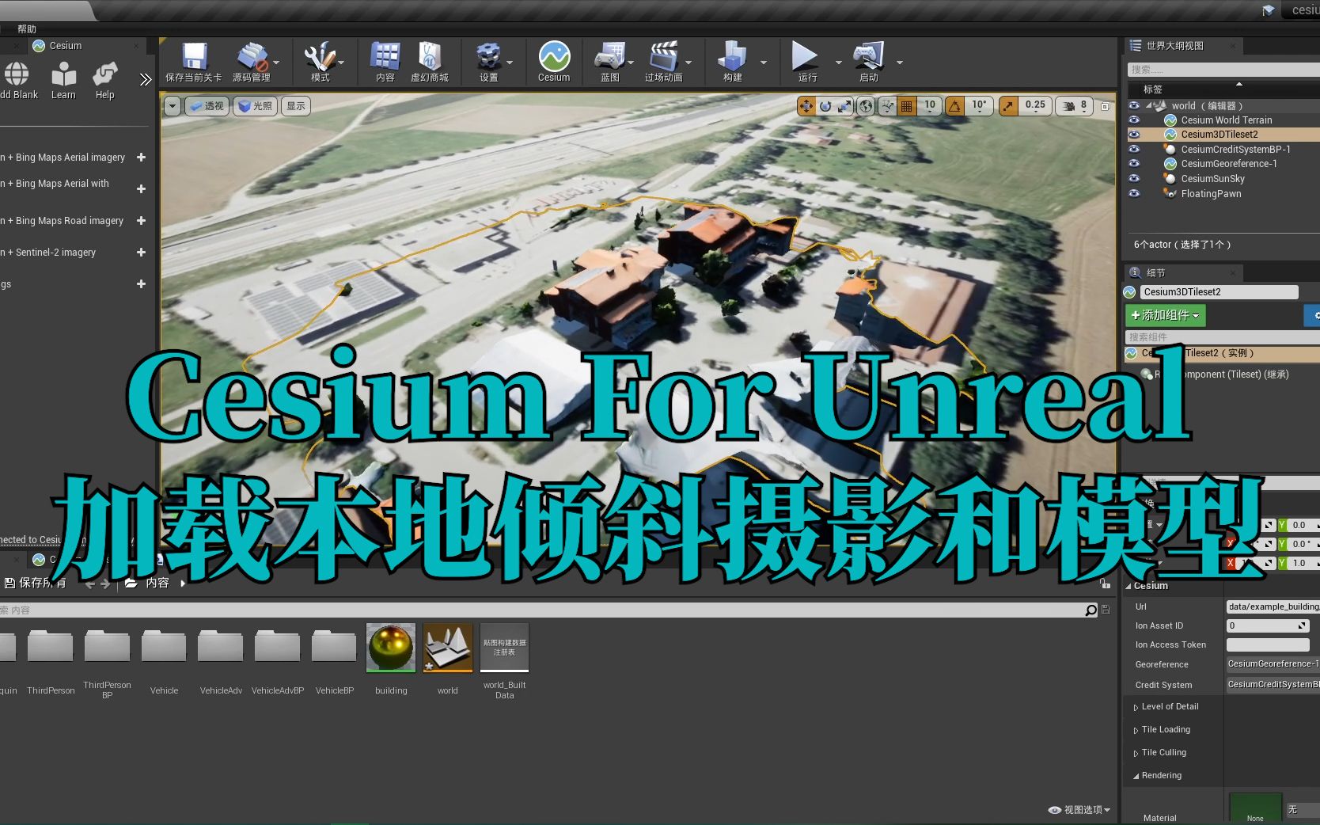Open the Cesium Learn icon
Screen dimensions: 1320x825
[63, 74]
